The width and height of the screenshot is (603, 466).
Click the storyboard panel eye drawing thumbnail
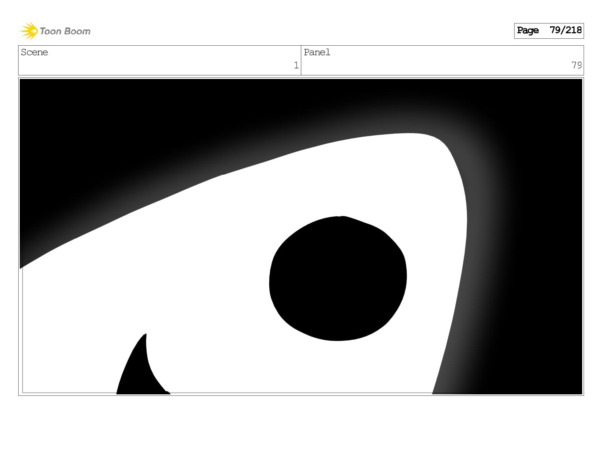click(301, 236)
